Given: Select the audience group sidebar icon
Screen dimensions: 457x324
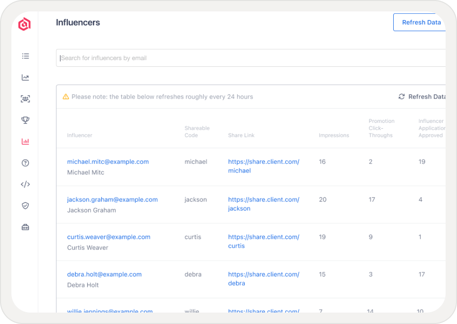Looking at the screenshot, I should click(x=25, y=99).
